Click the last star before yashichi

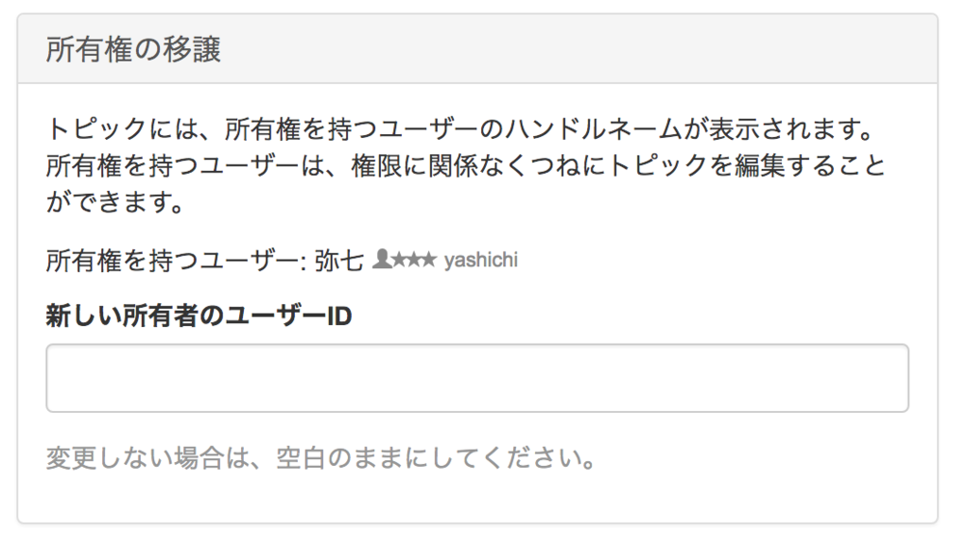coord(429,260)
